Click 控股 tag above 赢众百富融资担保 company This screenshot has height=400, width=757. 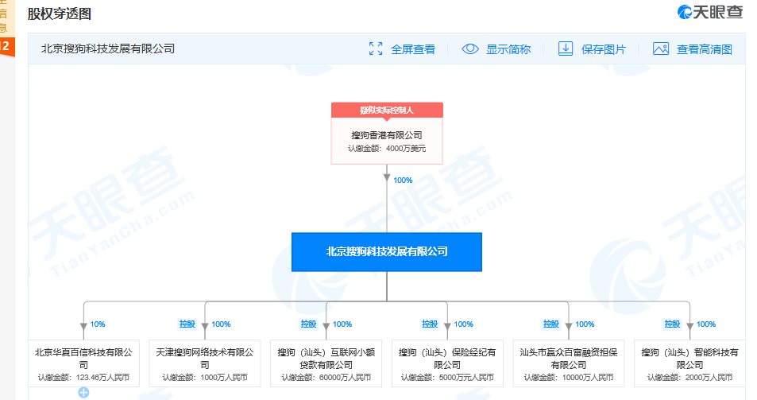[x=550, y=324]
